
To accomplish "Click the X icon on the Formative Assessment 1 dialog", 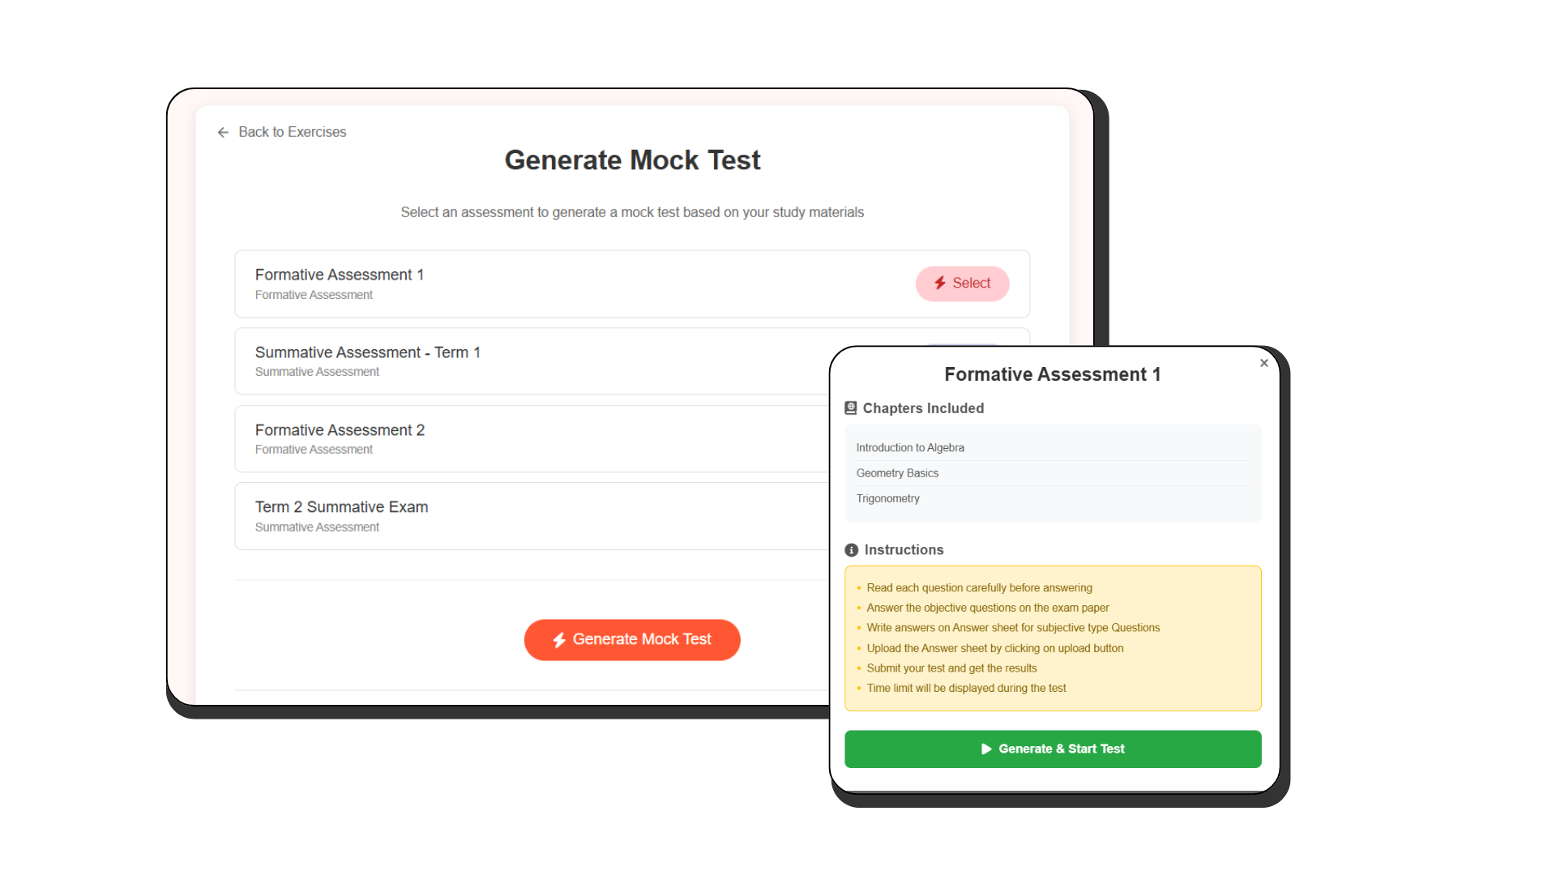I will tap(1263, 363).
